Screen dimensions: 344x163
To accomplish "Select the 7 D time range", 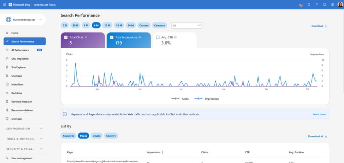I will [x=65, y=25].
